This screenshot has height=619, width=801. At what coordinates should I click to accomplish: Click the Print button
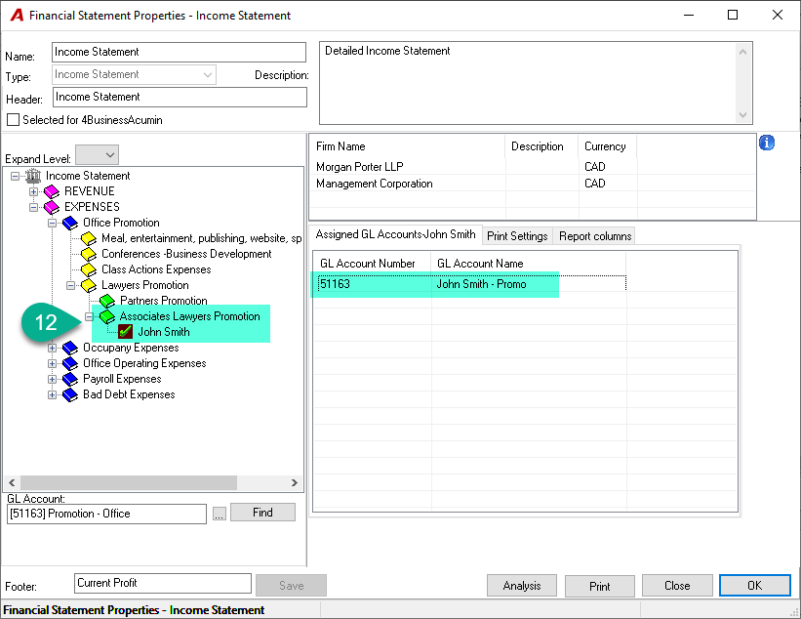[x=600, y=586]
